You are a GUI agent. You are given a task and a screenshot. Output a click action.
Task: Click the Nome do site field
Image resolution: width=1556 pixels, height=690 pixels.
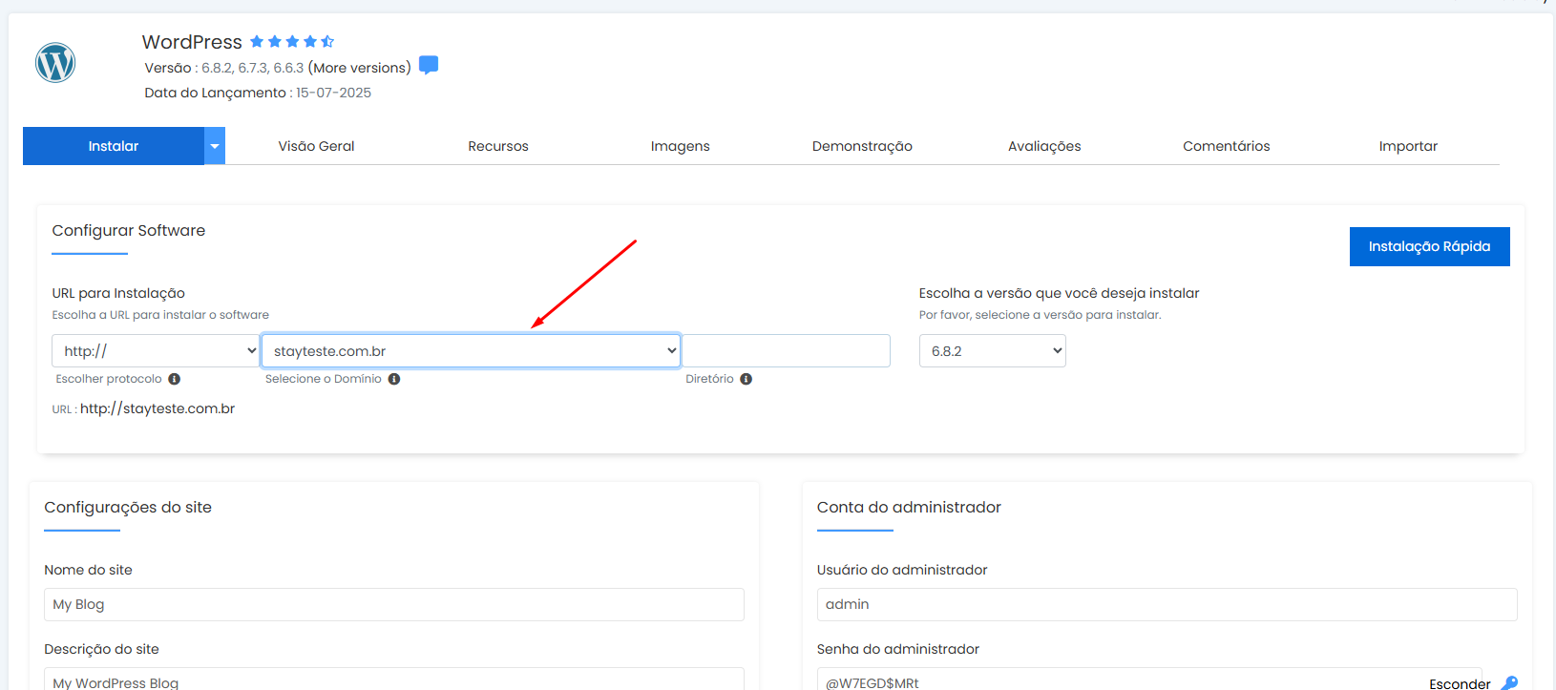[x=393, y=604]
